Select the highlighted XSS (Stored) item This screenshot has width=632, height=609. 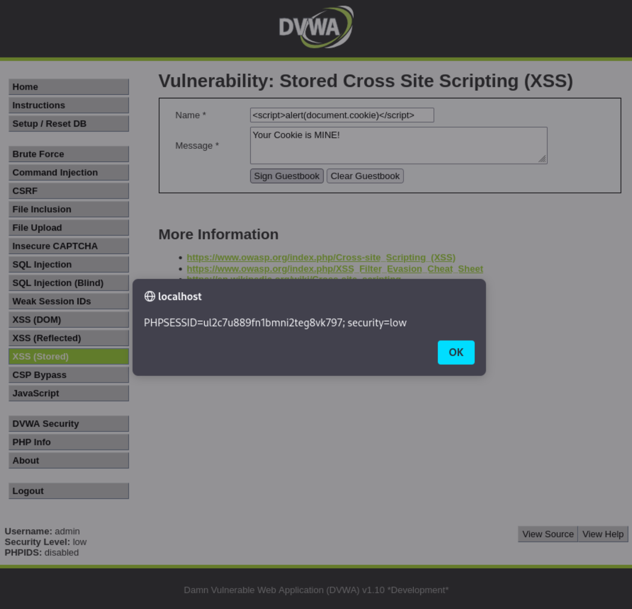(x=69, y=357)
